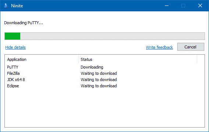The height and width of the screenshot is (132, 209).
Task: Click the Downloading status for PuTTY
Action: (x=92, y=67)
